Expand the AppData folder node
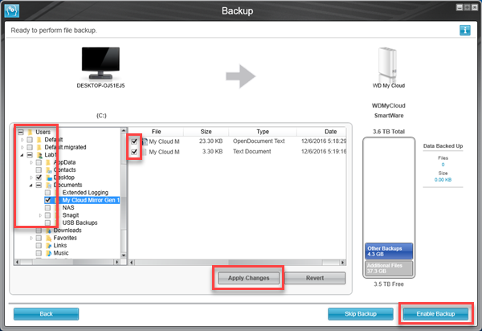The width and height of the screenshot is (482, 331). tap(31, 162)
